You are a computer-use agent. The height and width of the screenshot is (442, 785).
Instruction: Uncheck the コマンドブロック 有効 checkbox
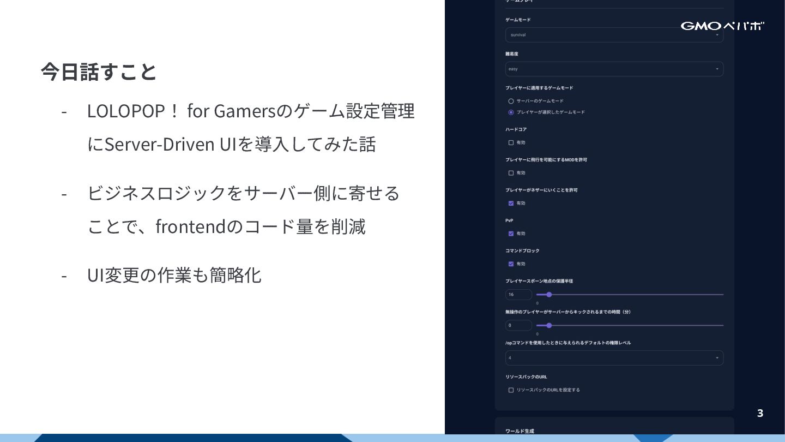[x=511, y=264]
